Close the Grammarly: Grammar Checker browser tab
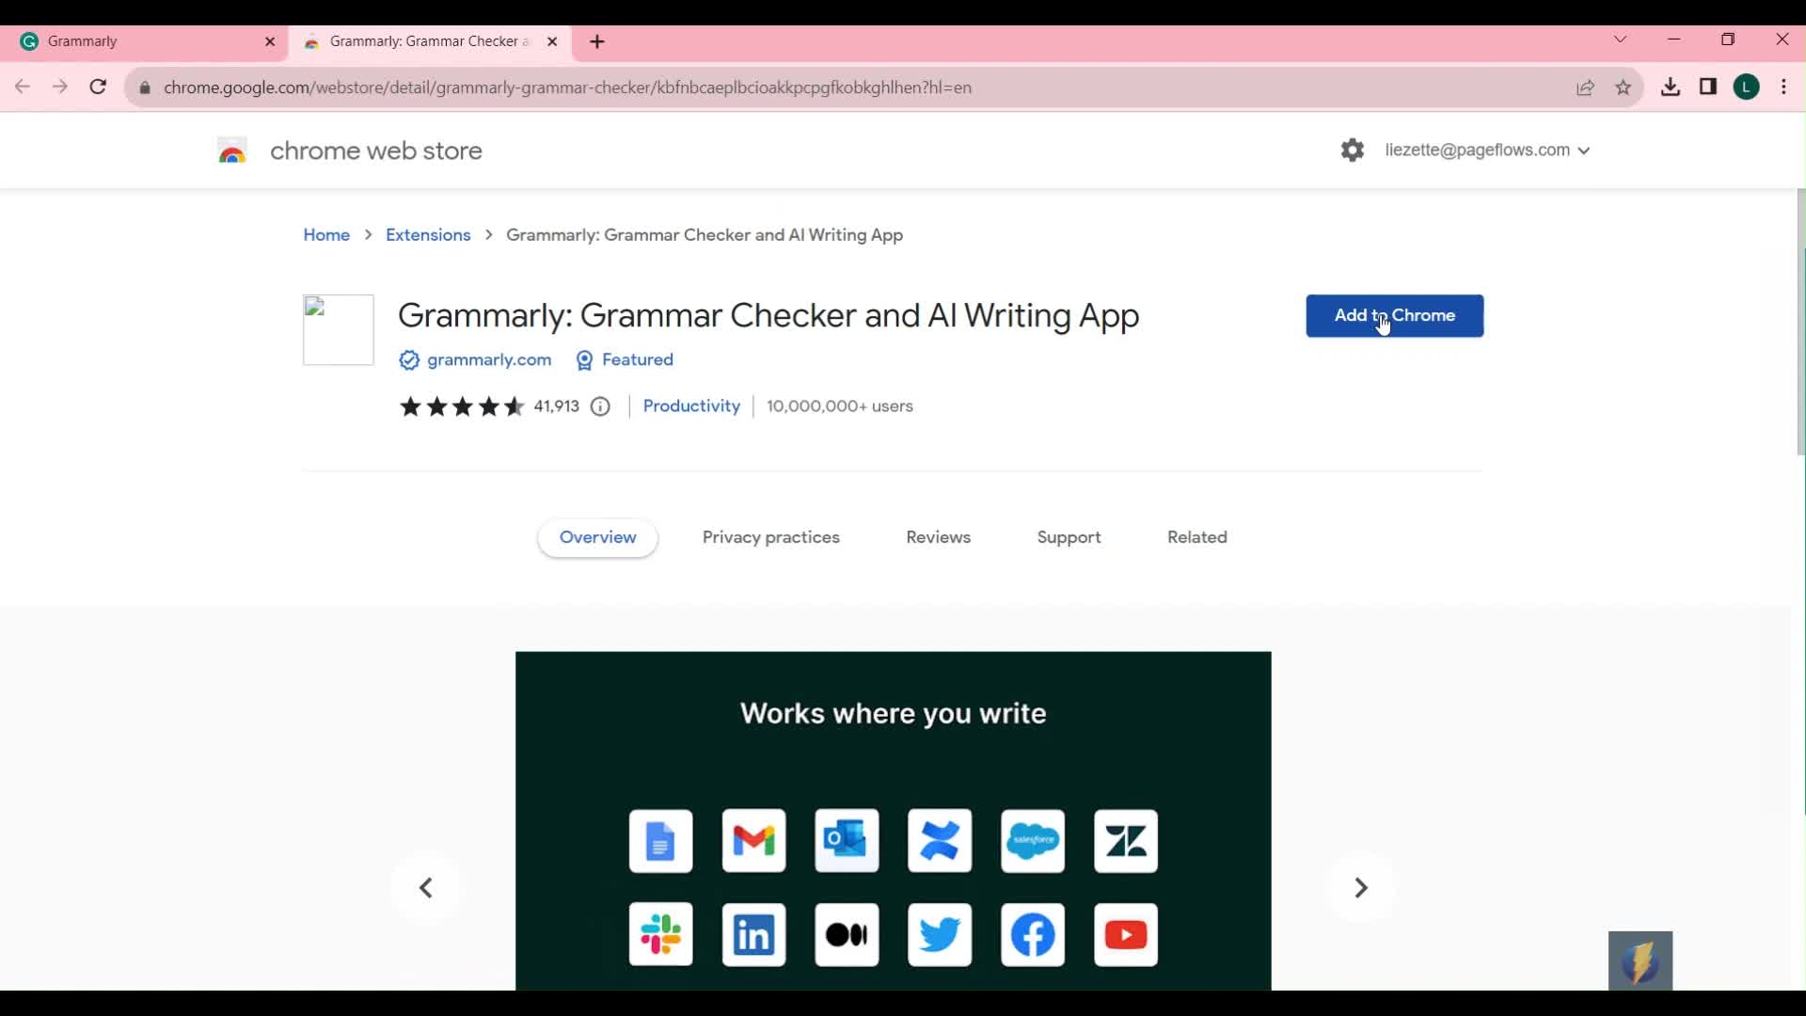The image size is (1806, 1016). [x=552, y=41]
